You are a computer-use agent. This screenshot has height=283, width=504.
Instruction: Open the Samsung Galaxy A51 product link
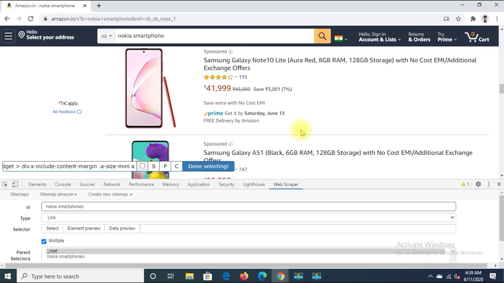338,156
